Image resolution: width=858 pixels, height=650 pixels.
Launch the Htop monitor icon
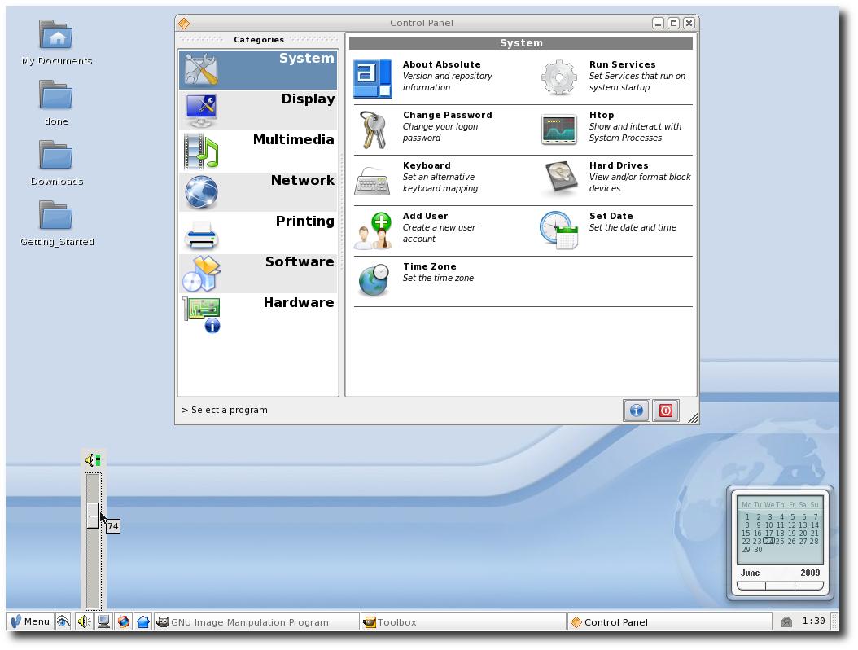click(558, 130)
